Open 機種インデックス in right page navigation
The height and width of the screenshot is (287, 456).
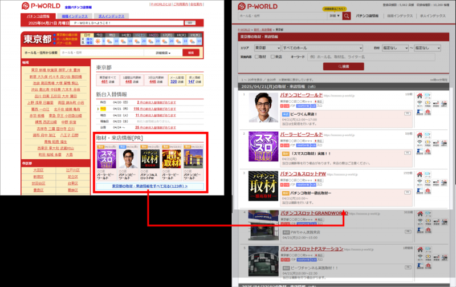(x=400, y=16)
